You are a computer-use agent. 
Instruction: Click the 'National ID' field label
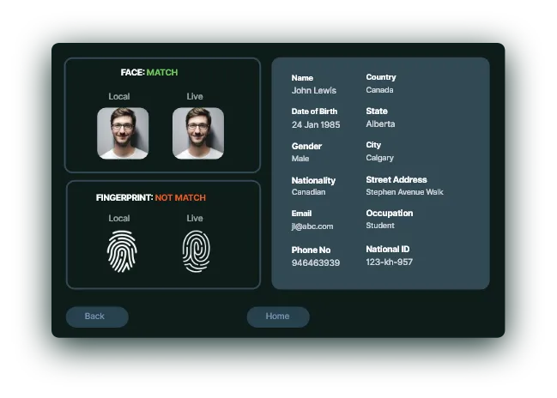click(x=388, y=250)
